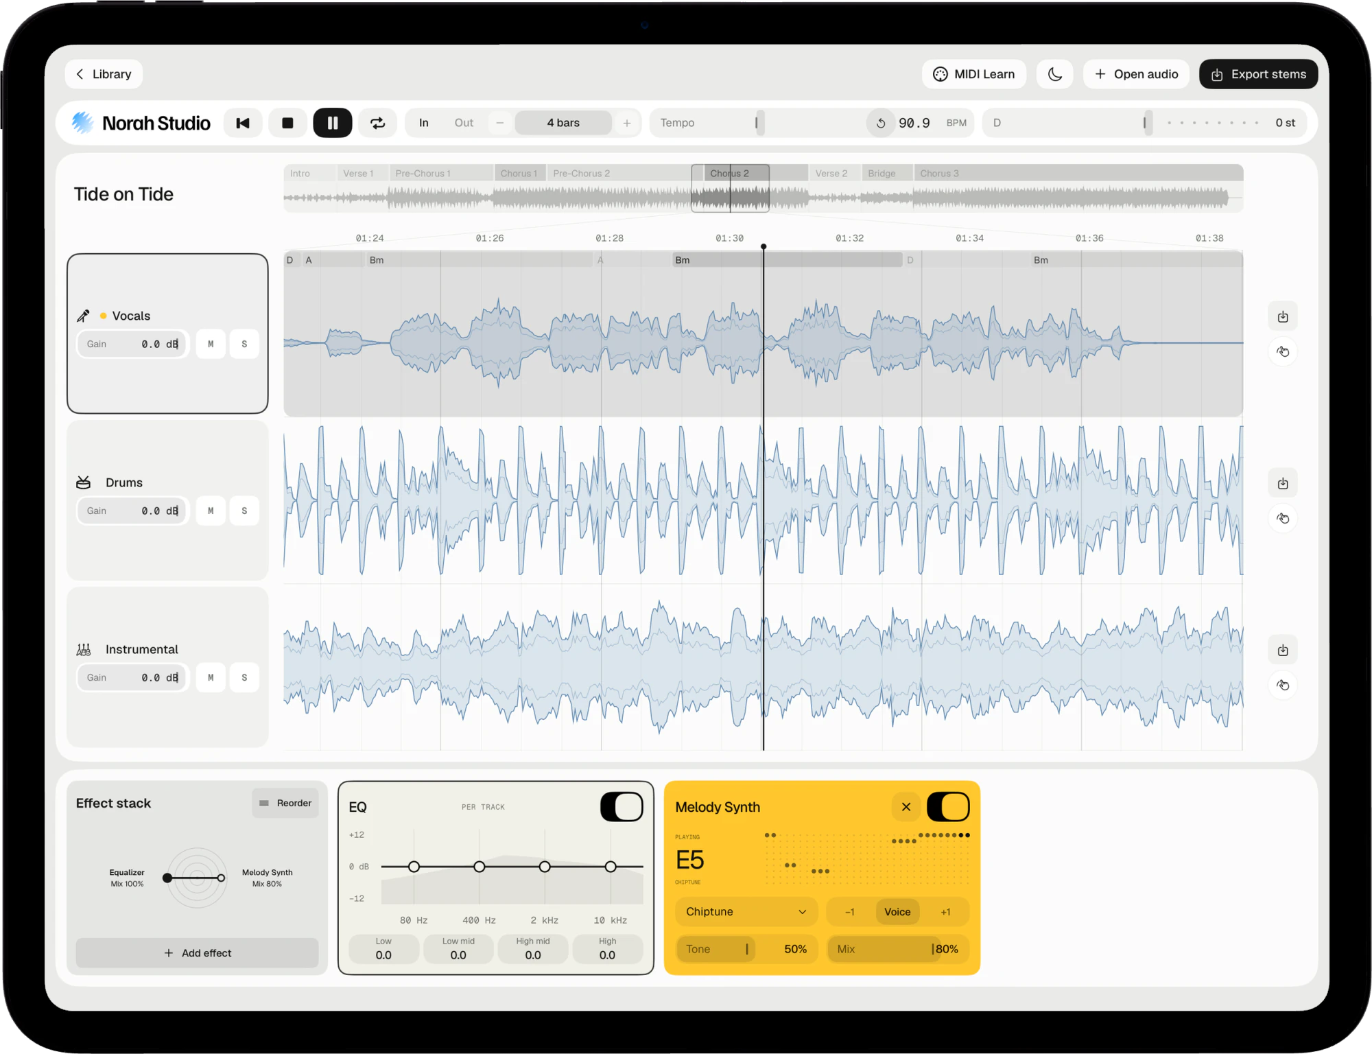Export the Instrumental stem
This screenshot has height=1054, width=1372.
coord(1283,650)
